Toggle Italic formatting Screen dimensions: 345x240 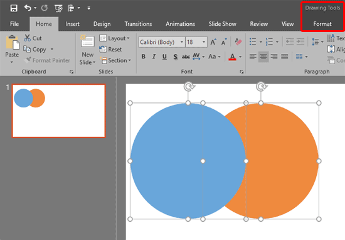click(x=154, y=57)
